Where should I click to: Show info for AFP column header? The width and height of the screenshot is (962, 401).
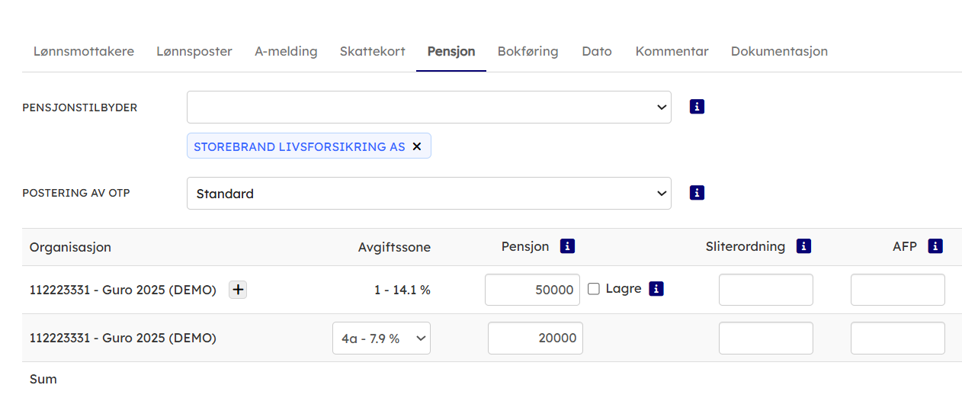click(x=935, y=246)
